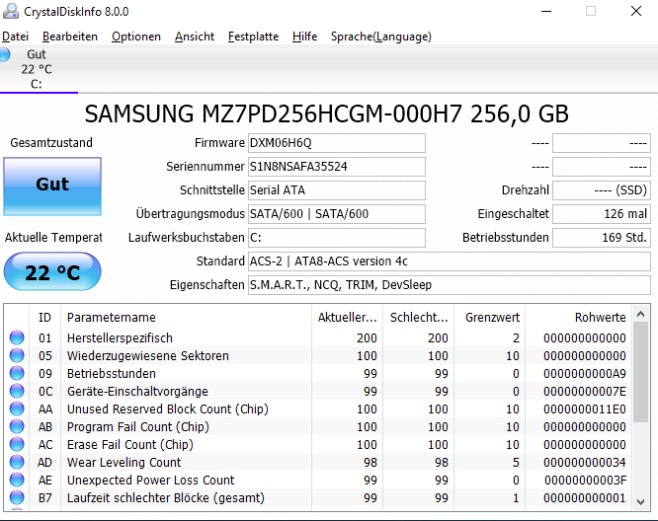Click raw value 00000000007E

(x=585, y=391)
